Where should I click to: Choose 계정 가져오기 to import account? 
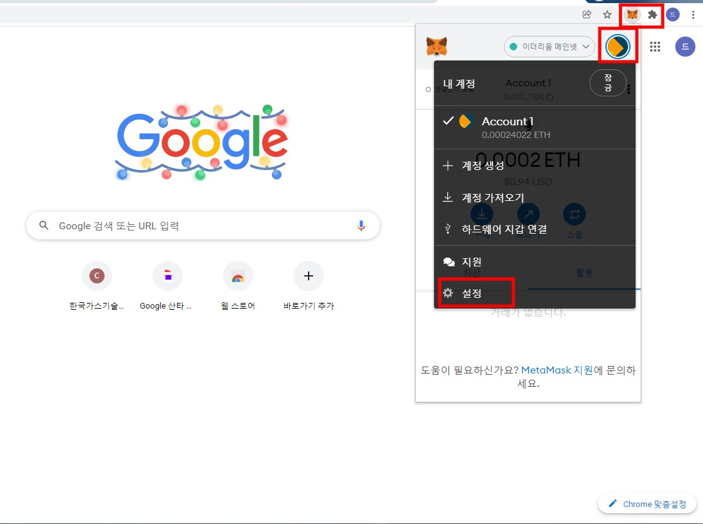click(534, 198)
